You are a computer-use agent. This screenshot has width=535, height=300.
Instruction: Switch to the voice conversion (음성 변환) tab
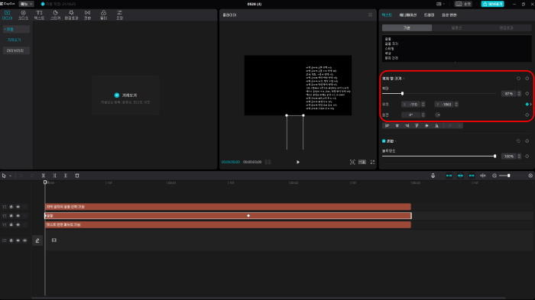(449, 15)
